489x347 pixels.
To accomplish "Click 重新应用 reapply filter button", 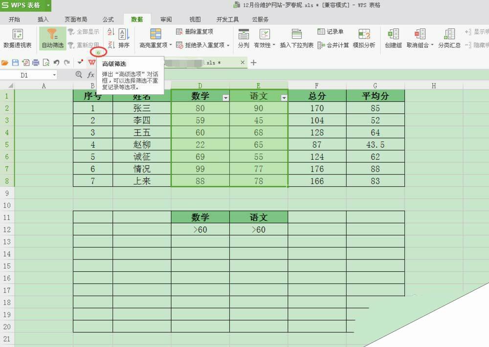I will pyautogui.click(x=84, y=45).
